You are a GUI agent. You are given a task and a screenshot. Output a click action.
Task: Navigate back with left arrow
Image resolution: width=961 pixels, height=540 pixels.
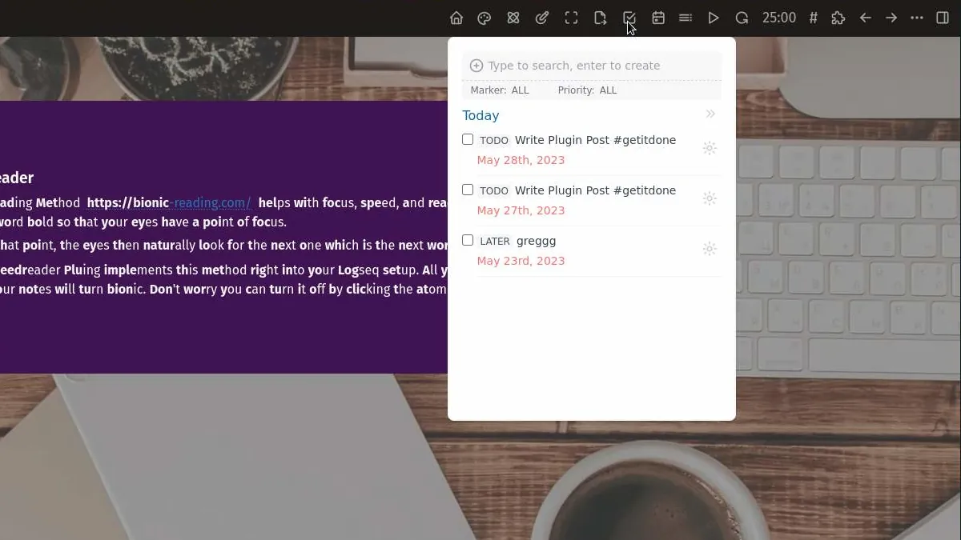pos(866,18)
